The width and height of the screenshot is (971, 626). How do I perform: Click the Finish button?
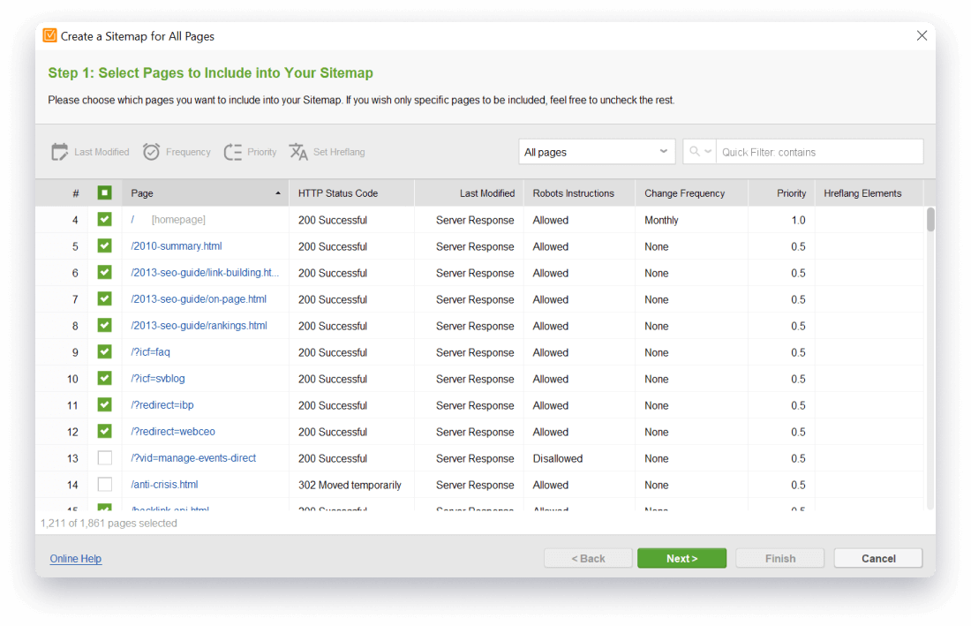pyautogui.click(x=780, y=559)
